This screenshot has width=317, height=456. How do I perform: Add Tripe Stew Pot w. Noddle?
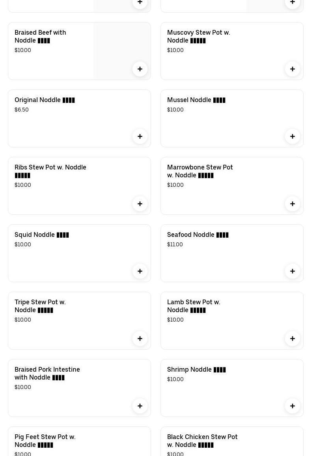(x=140, y=339)
